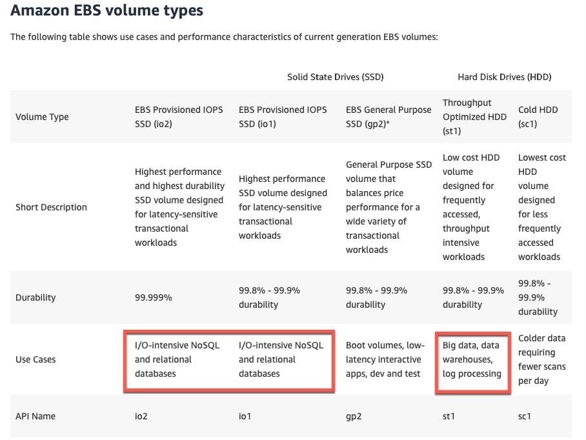Click the "API Name" row label
586x440 pixels.
click(35, 416)
